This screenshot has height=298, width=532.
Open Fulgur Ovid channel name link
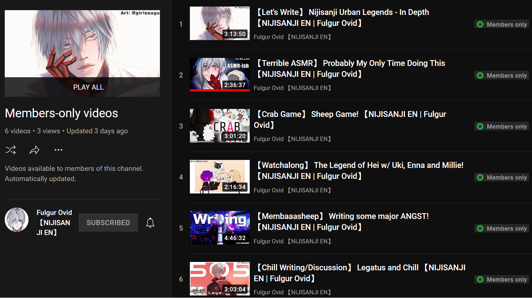[54, 222]
